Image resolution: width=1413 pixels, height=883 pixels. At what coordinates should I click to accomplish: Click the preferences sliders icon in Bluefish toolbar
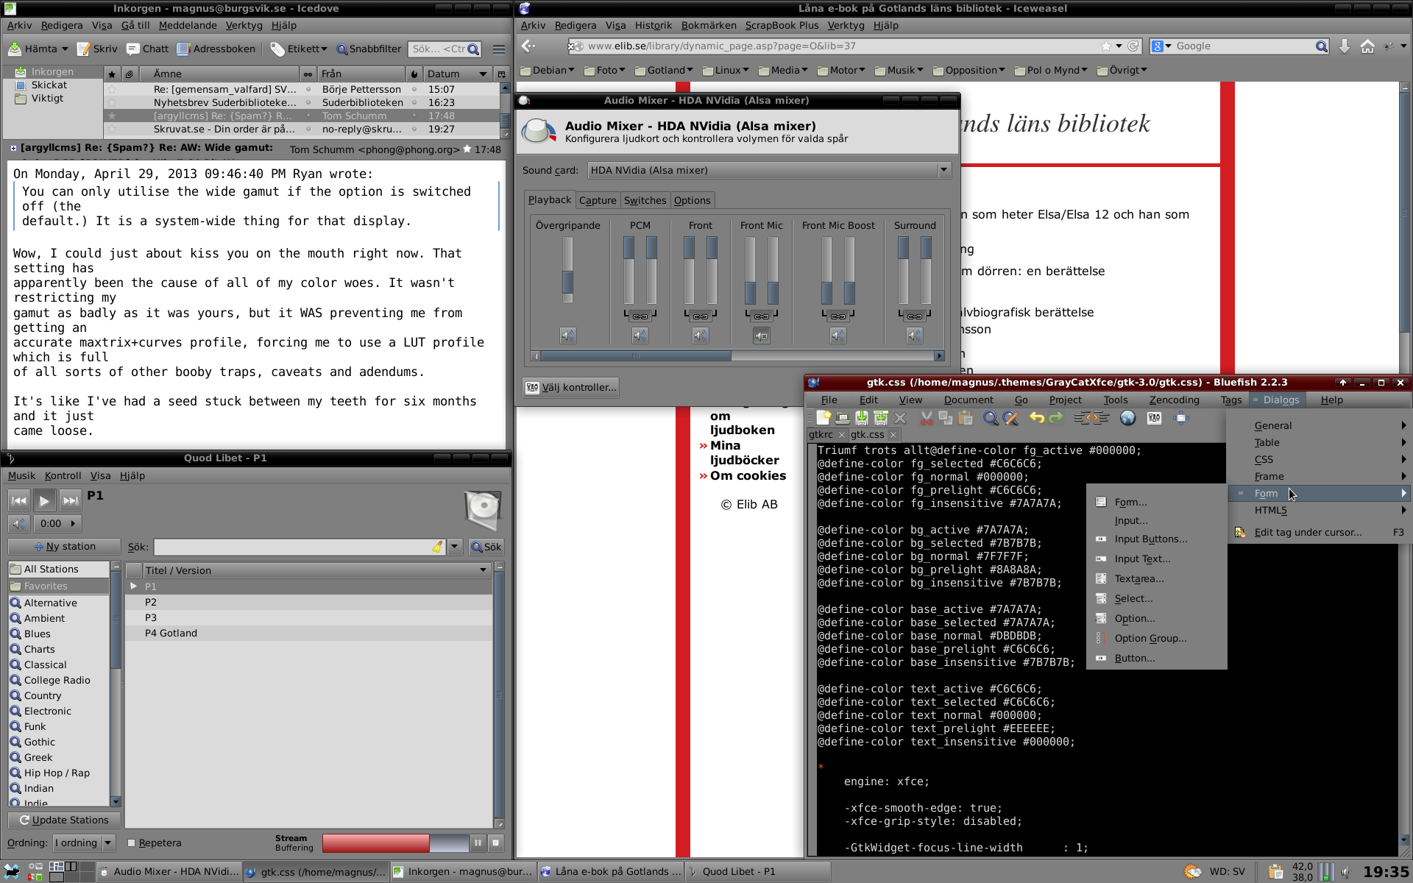[x=1154, y=418]
